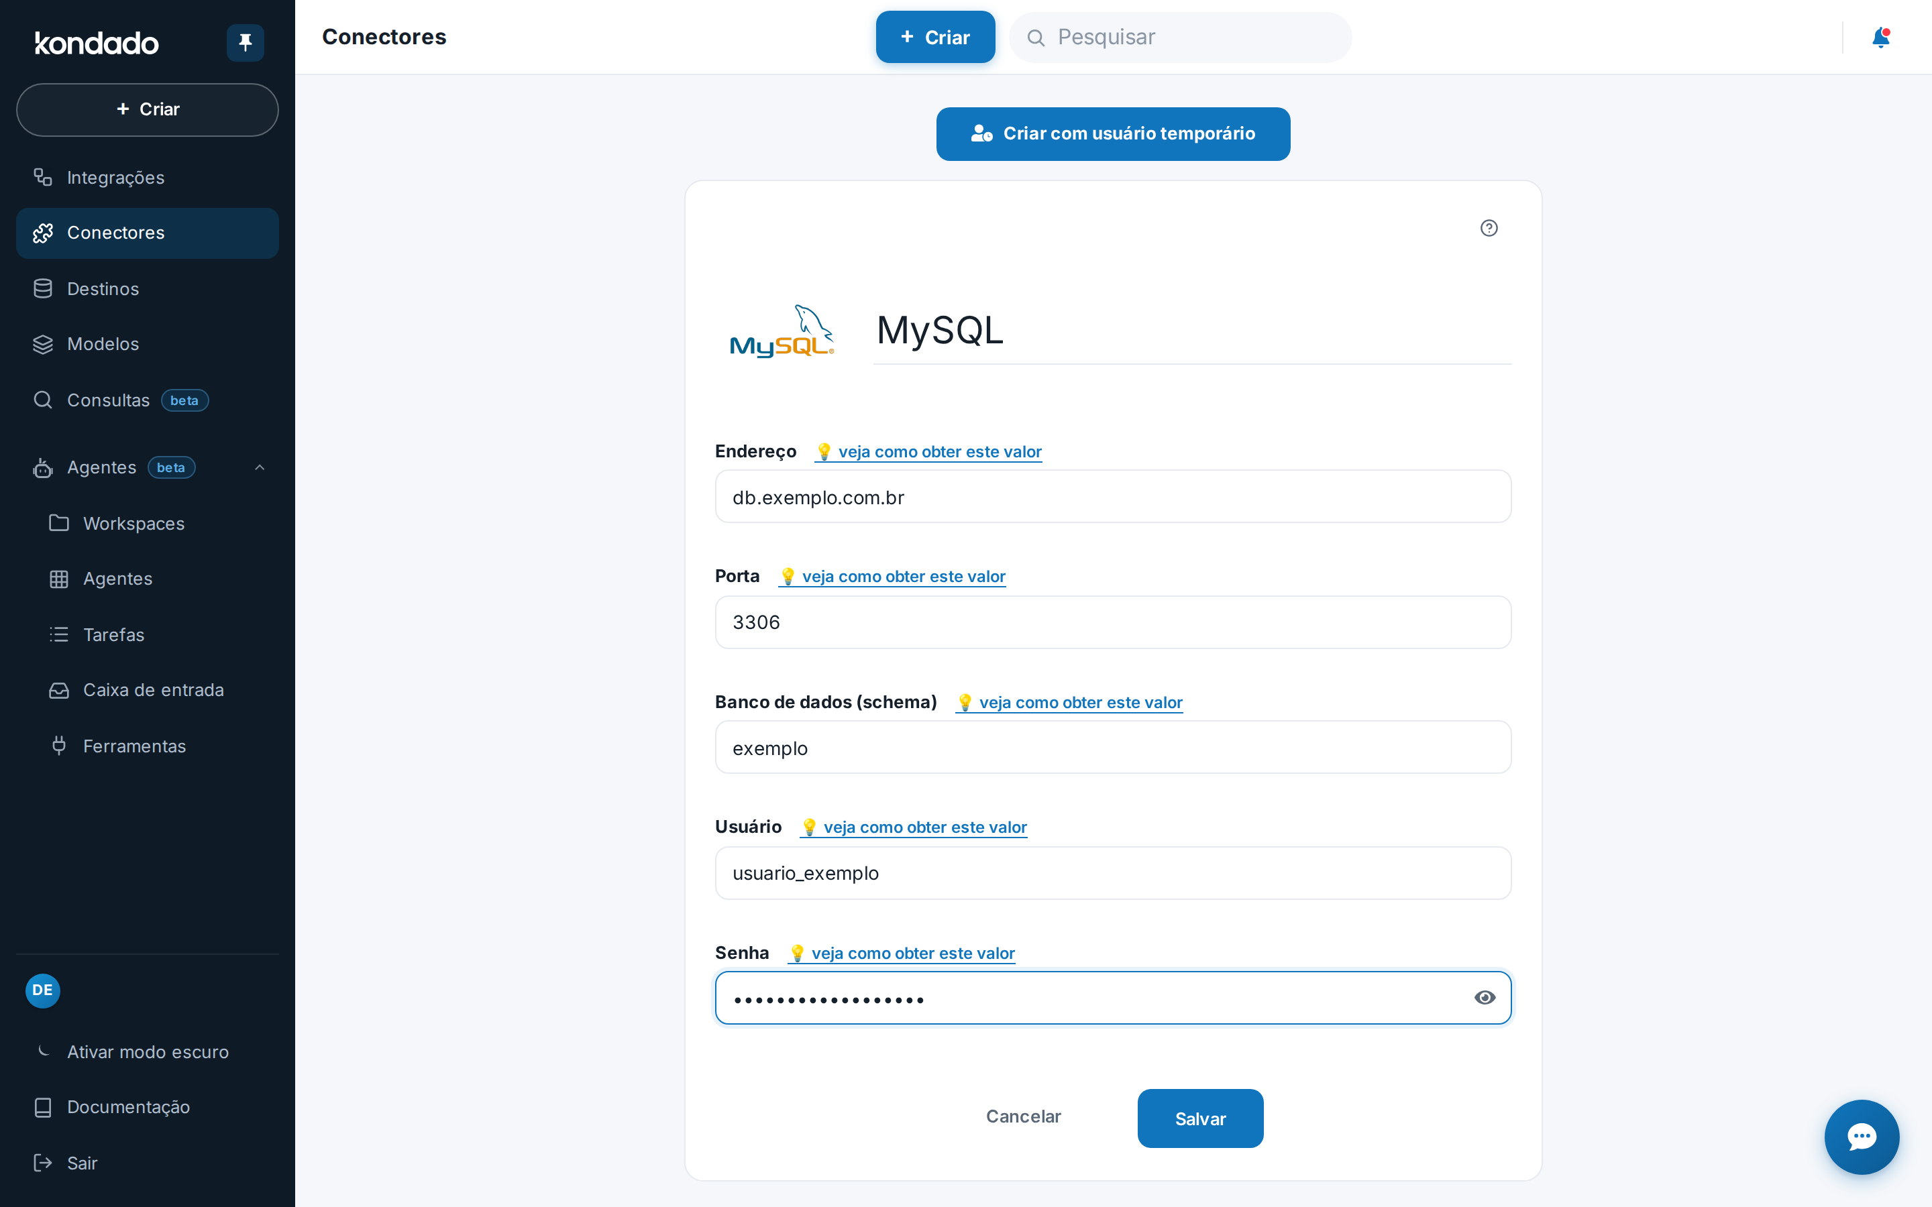Click the Banco de dados input field
This screenshot has height=1207, width=1932.
[x=1113, y=747]
